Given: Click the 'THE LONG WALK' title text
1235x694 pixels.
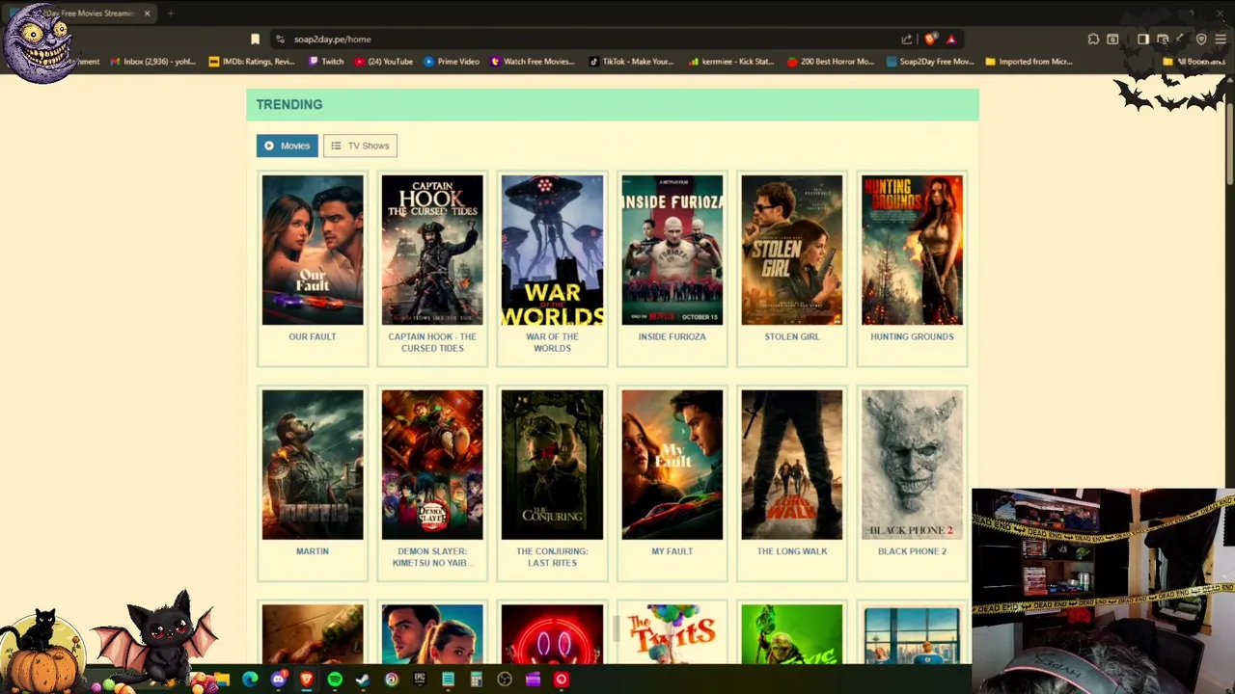Looking at the screenshot, I should click(792, 551).
